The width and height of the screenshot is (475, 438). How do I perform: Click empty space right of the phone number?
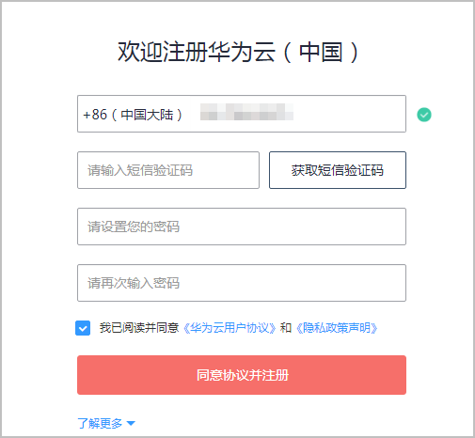click(348, 114)
